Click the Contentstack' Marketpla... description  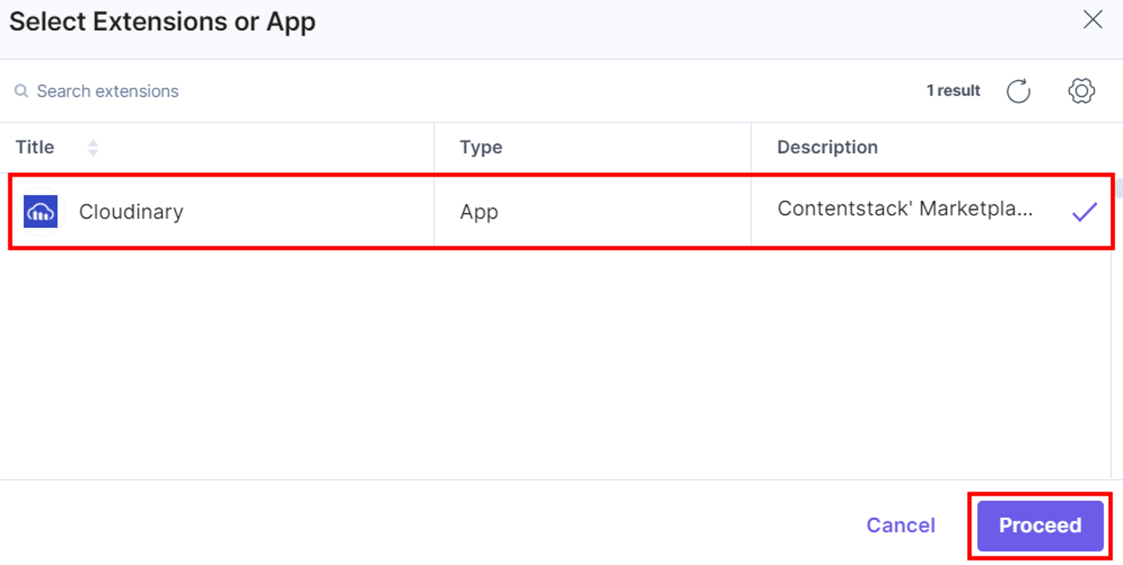click(x=905, y=209)
